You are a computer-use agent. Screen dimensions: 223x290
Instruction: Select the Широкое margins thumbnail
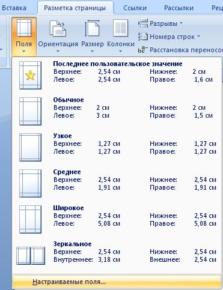(30, 219)
